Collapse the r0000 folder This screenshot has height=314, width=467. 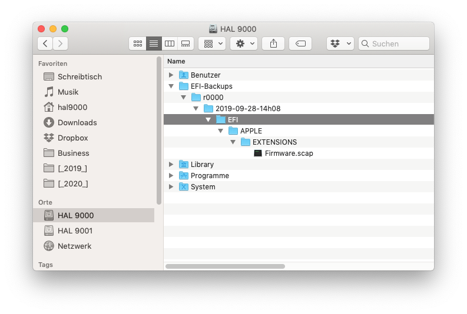(x=184, y=98)
